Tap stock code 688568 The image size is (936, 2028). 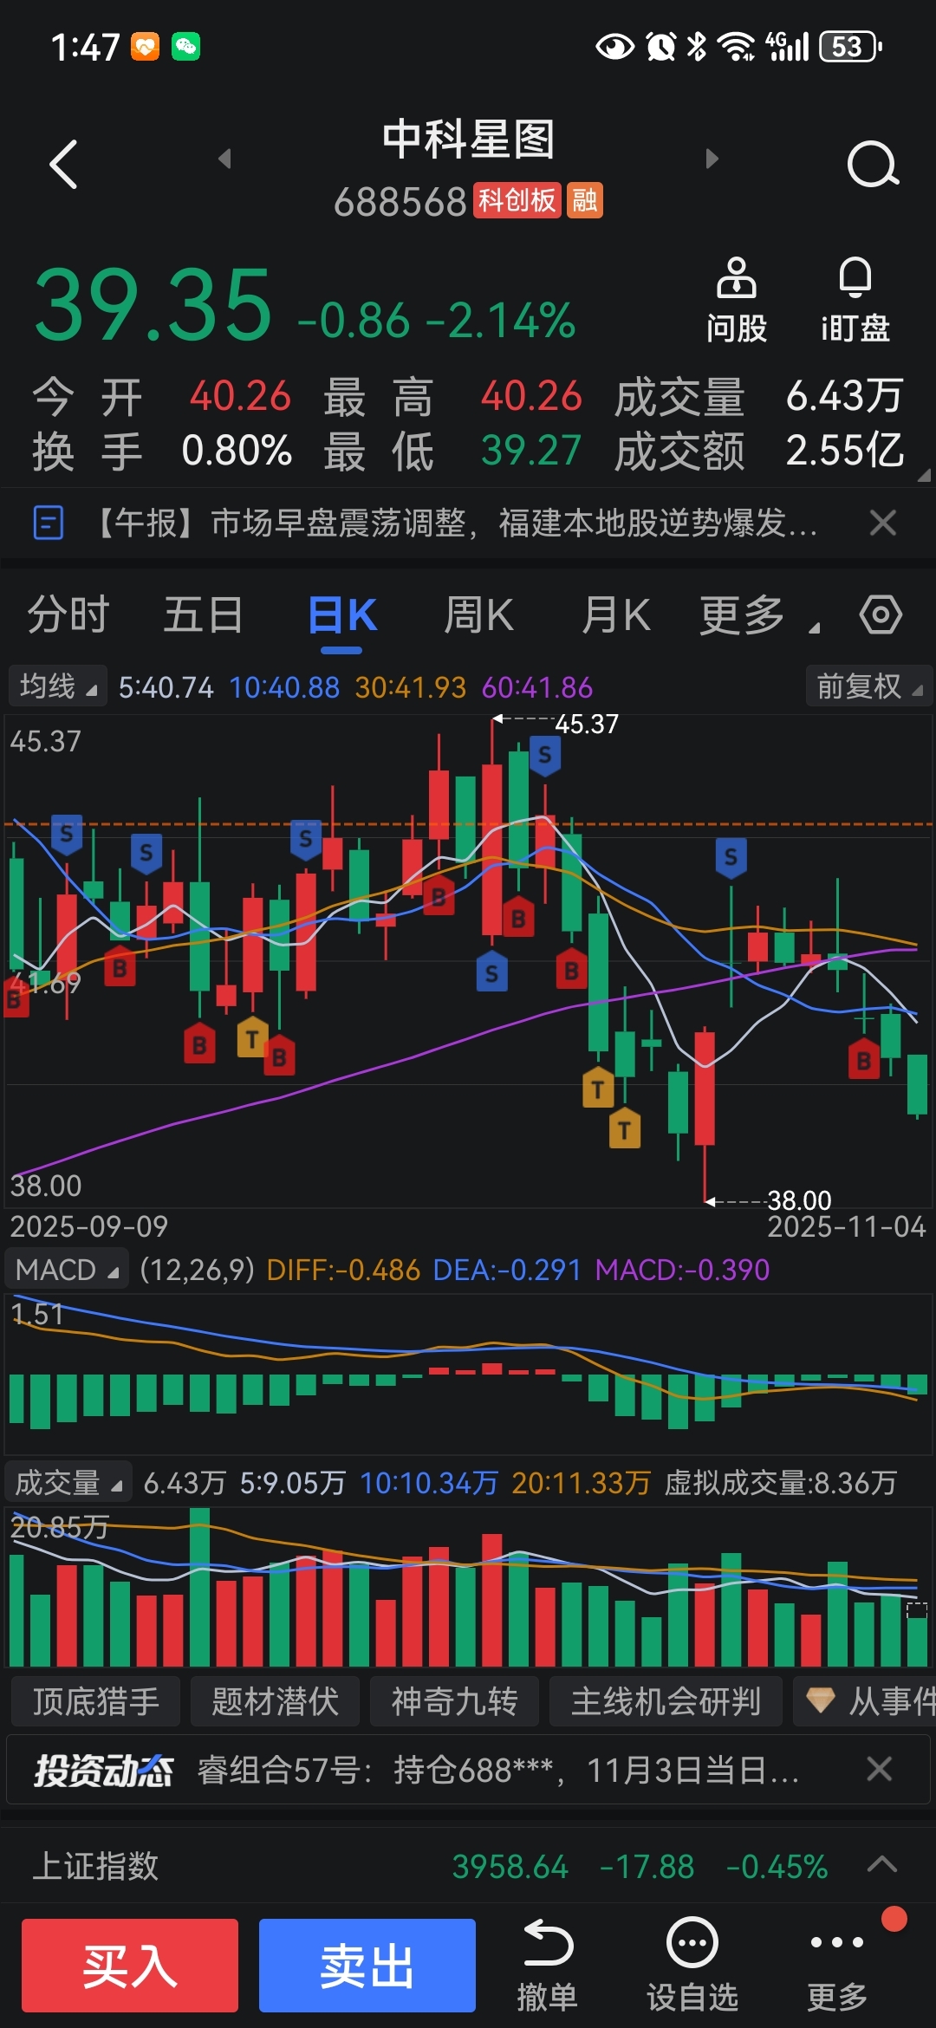[x=400, y=202]
